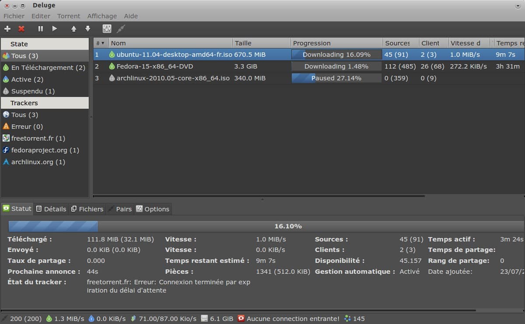Viewport: 525px width, 324px height.
Task: Filter torrents by Suspendu state
Action: [x=33, y=91]
